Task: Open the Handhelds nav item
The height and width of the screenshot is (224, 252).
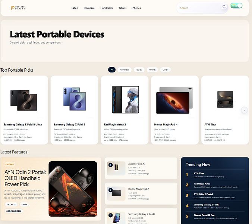Action: click(x=107, y=8)
